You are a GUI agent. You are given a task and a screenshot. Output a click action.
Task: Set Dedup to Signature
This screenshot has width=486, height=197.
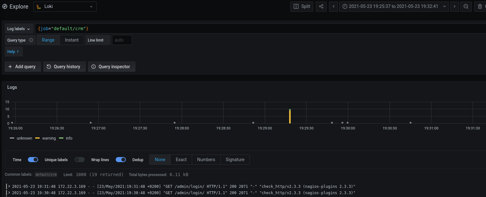pyautogui.click(x=235, y=160)
